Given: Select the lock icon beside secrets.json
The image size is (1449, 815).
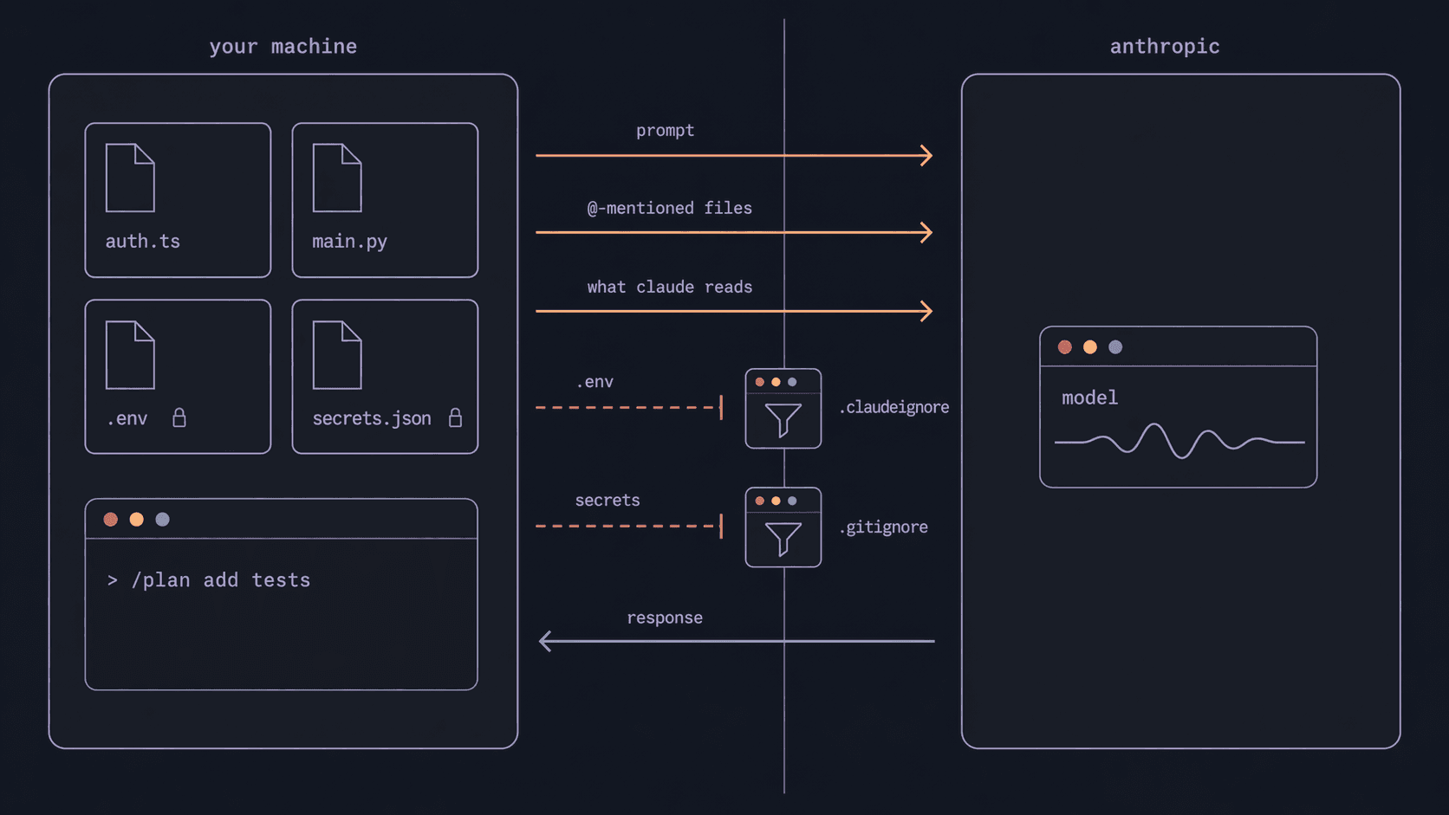Looking at the screenshot, I should pyautogui.click(x=455, y=418).
